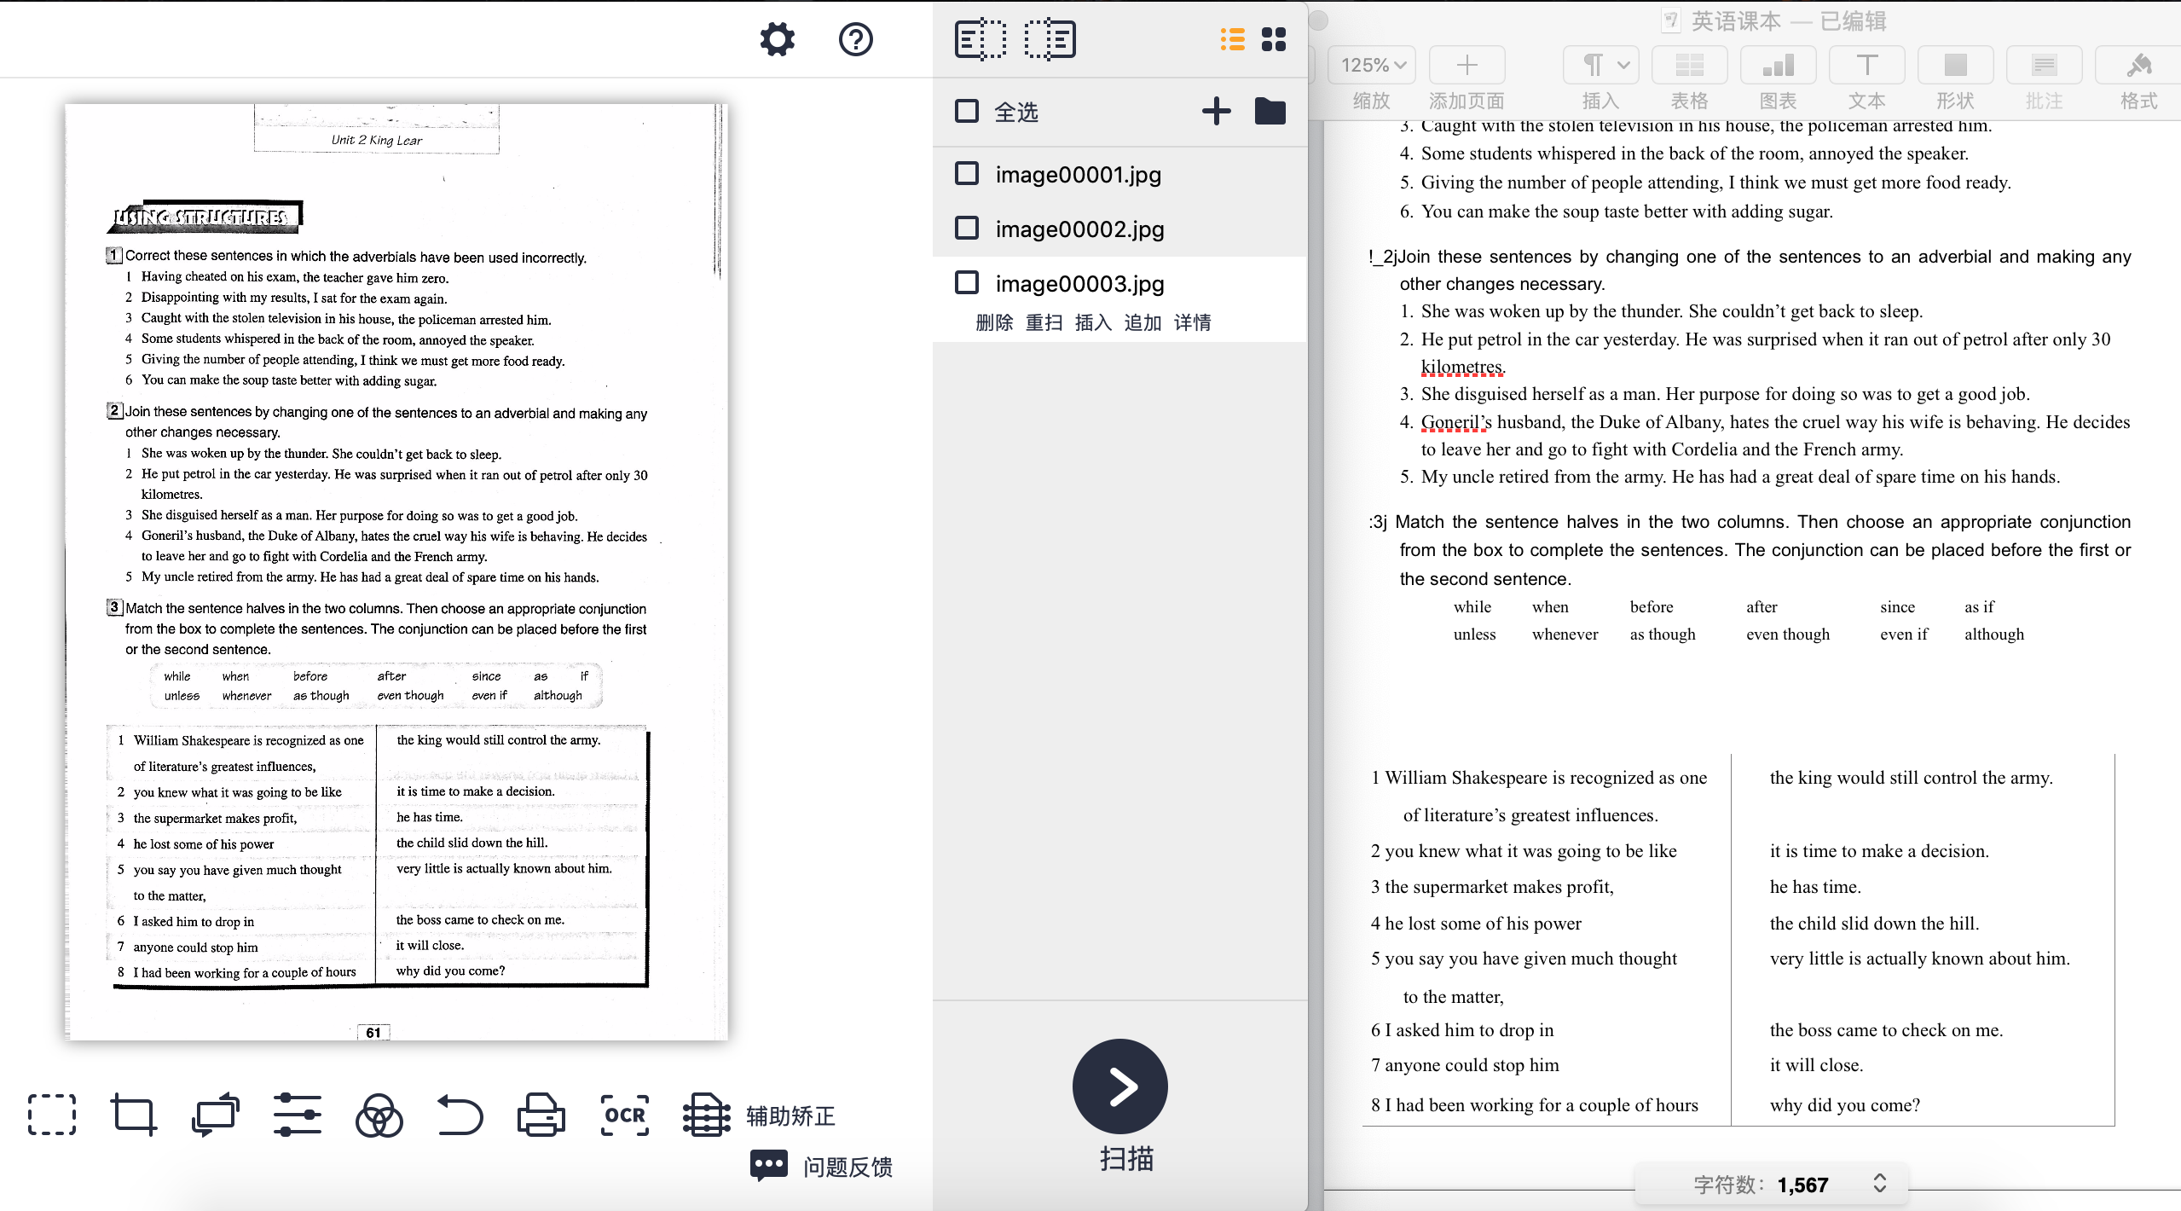2181x1211 pixels.
Task: Click the undo arrow icon
Action: point(460,1115)
